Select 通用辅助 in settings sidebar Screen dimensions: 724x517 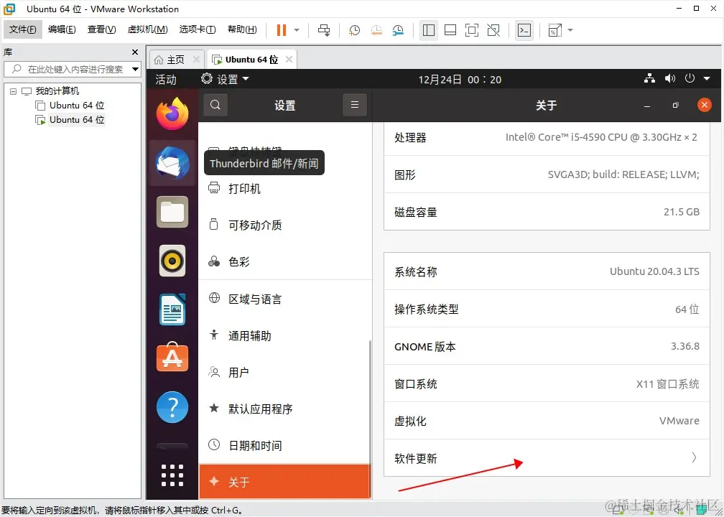tap(285, 335)
